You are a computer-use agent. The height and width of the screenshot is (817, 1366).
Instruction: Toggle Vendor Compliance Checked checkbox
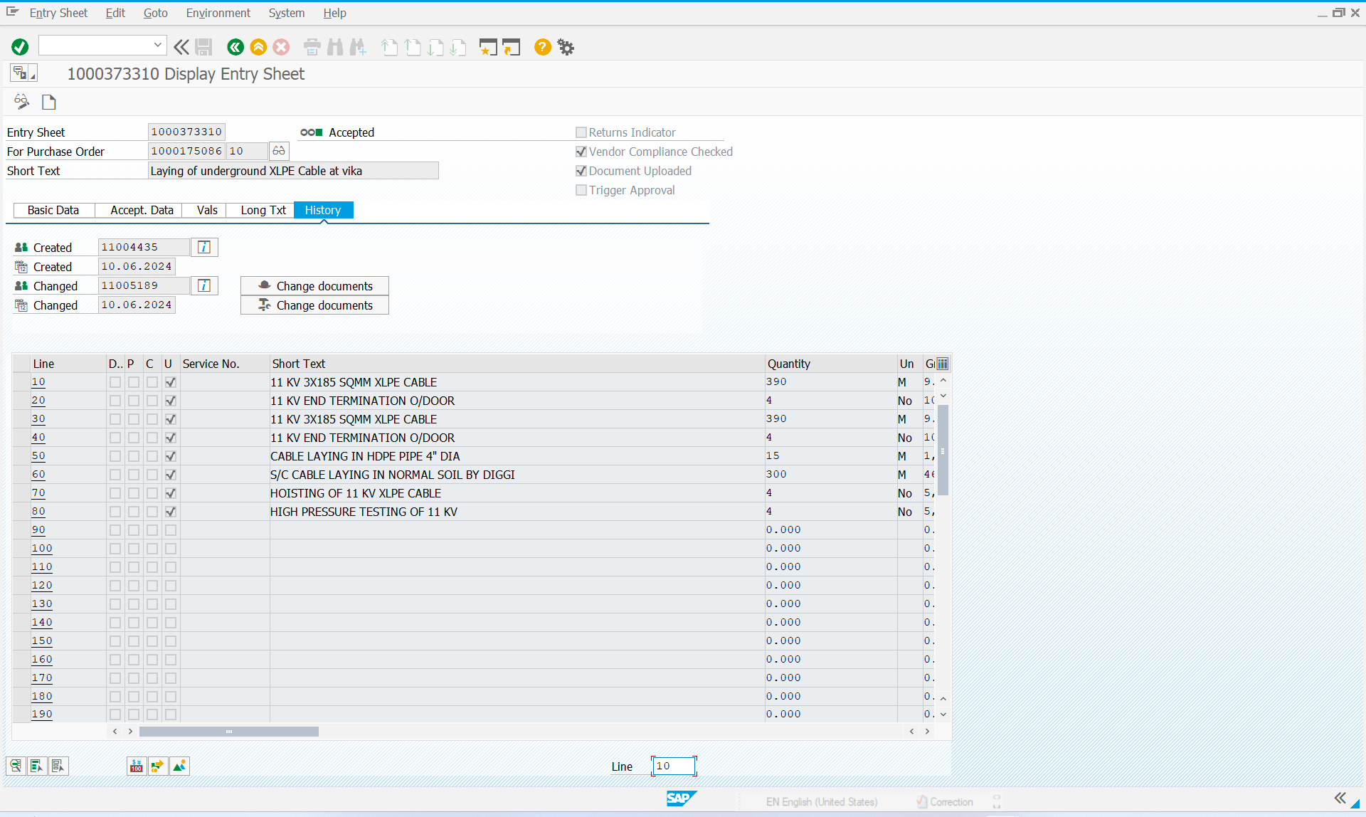(x=581, y=152)
